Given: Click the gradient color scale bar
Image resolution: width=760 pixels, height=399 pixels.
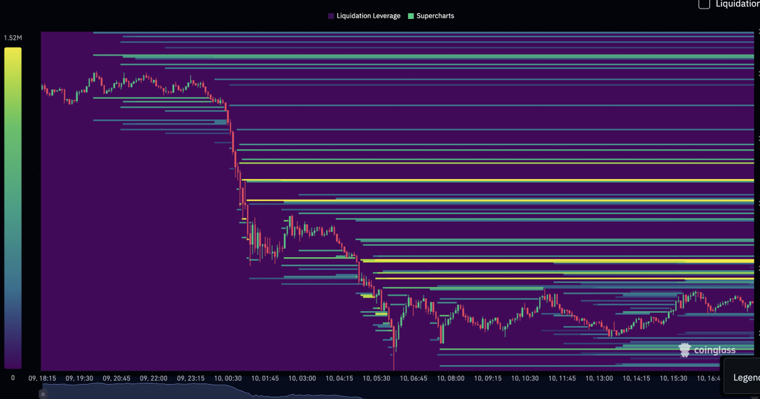Looking at the screenshot, I should [13, 208].
